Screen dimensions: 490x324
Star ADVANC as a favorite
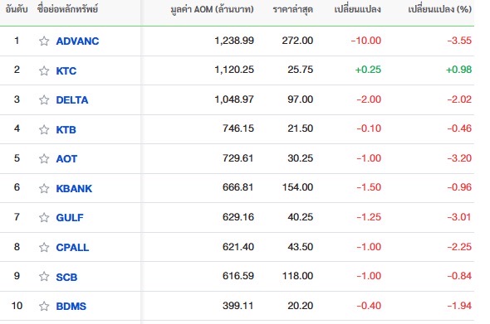[44, 41]
